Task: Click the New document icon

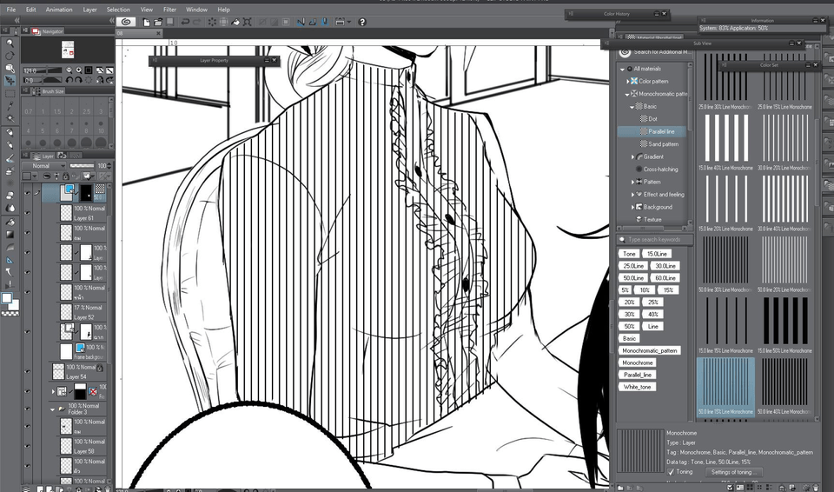Action: [x=145, y=22]
